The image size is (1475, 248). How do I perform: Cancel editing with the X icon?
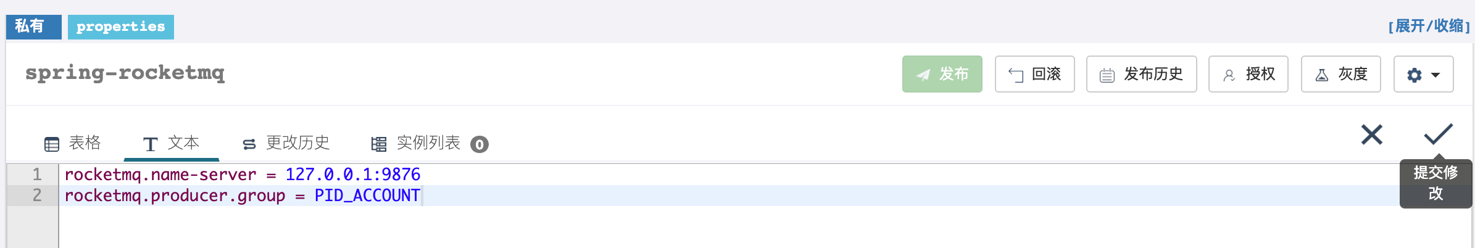pyautogui.click(x=1371, y=134)
